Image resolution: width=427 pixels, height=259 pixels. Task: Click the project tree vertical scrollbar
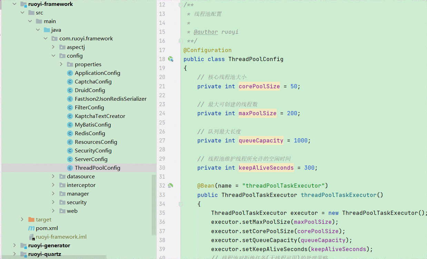pos(154,205)
